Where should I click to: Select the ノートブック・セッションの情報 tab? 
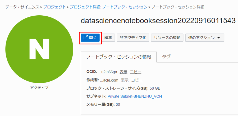point(119,57)
